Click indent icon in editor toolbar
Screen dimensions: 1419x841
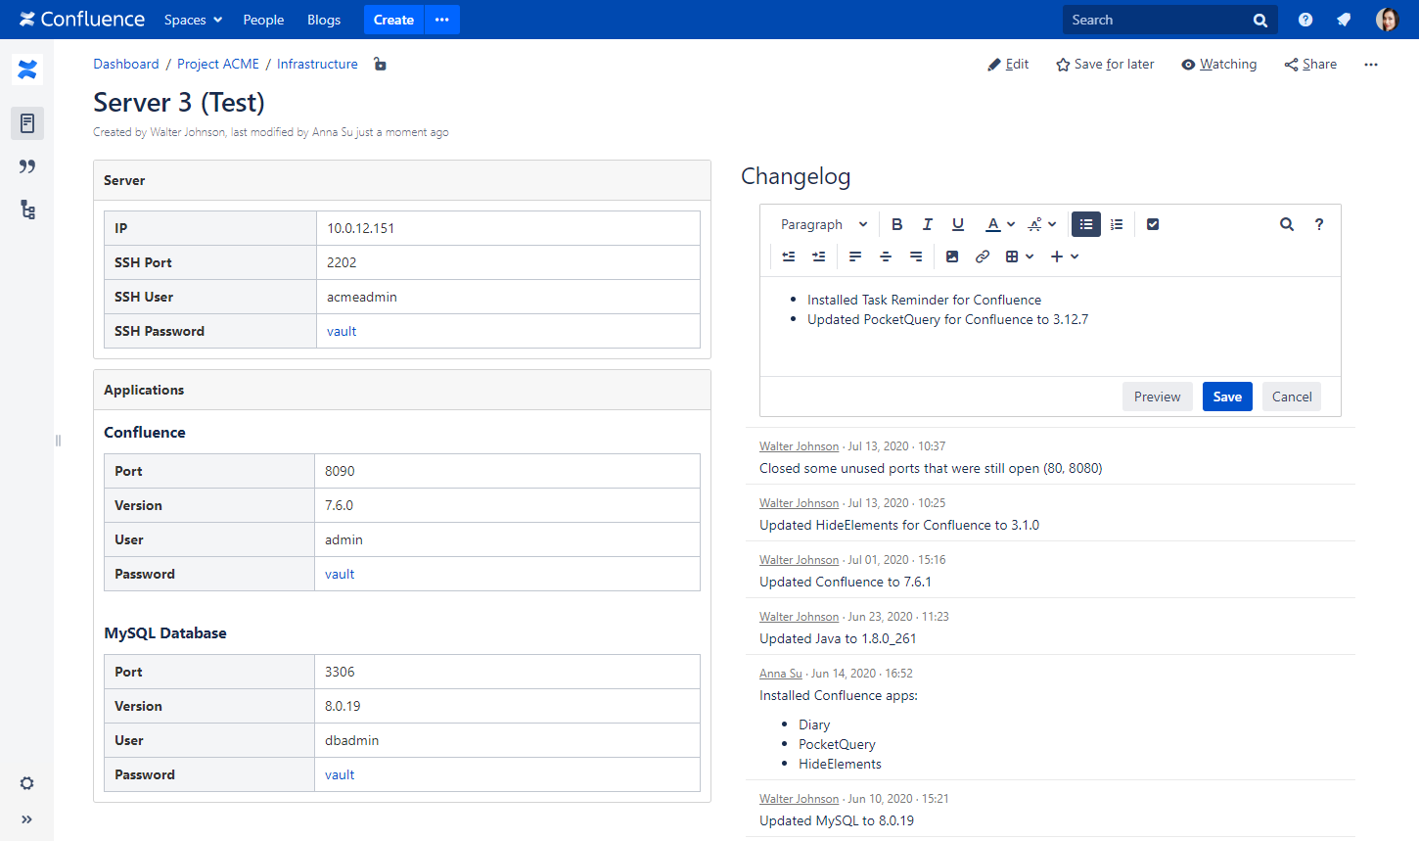pyautogui.click(x=819, y=257)
